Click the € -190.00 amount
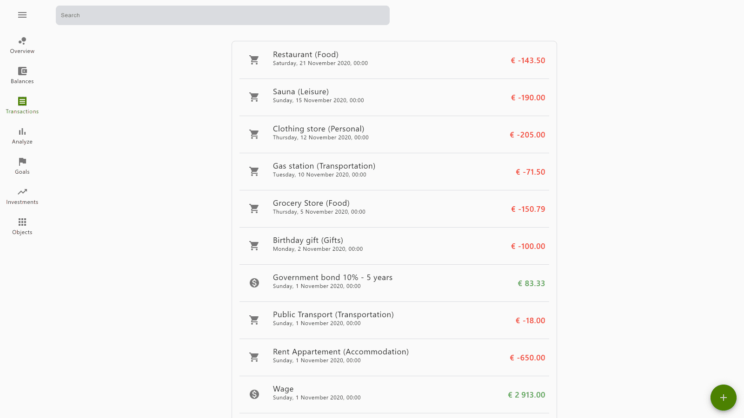The height and width of the screenshot is (418, 744). [x=528, y=98]
